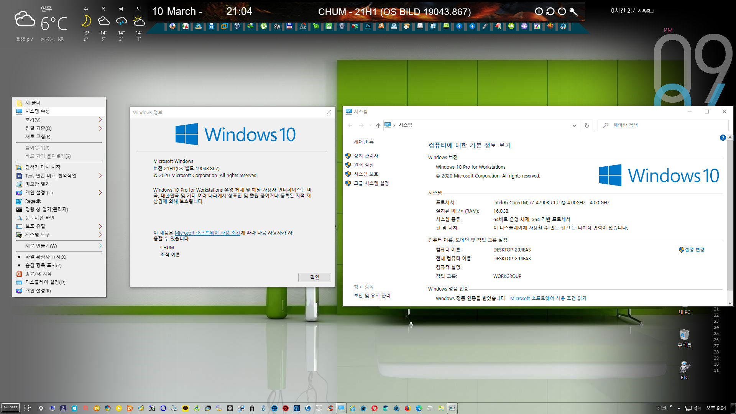
Task: Click 설정 변경 link in System window
Action: click(694, 250)
